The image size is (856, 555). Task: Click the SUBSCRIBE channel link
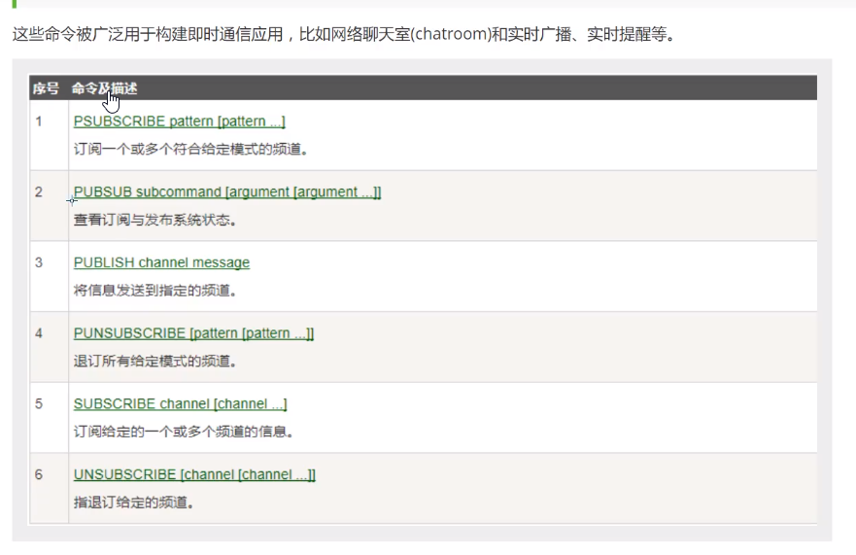click(180, 404)
